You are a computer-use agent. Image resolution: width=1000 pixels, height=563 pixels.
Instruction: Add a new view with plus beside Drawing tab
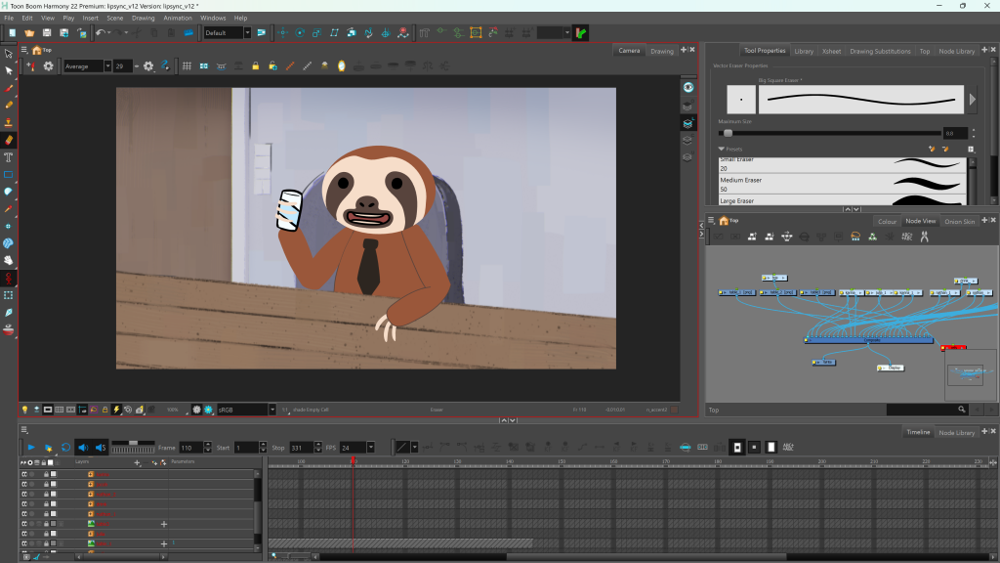(683, 50)
